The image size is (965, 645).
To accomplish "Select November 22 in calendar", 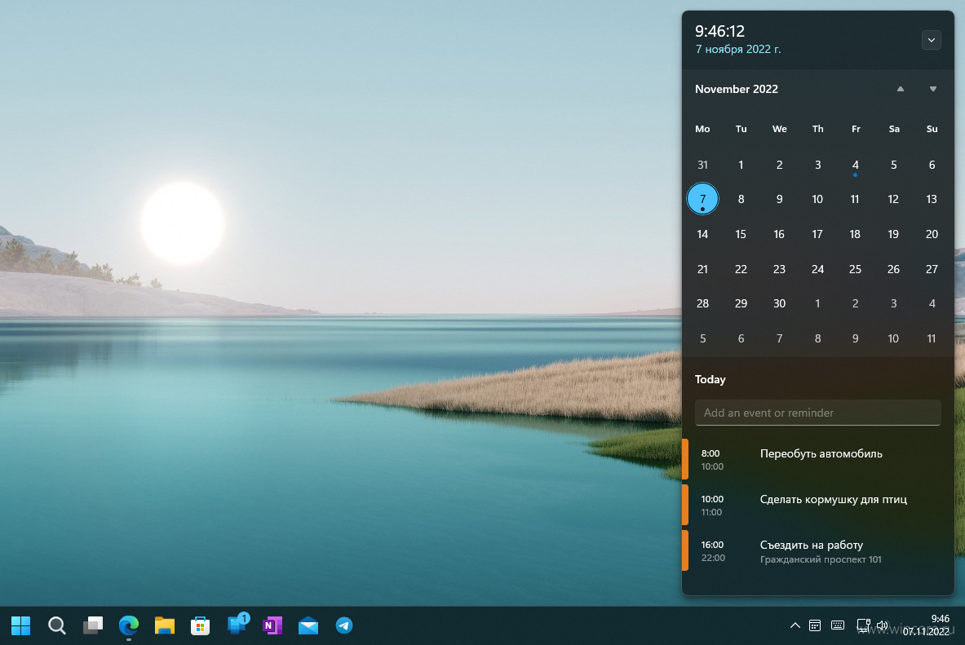I will pyautogui.click(x=741, y=269).
